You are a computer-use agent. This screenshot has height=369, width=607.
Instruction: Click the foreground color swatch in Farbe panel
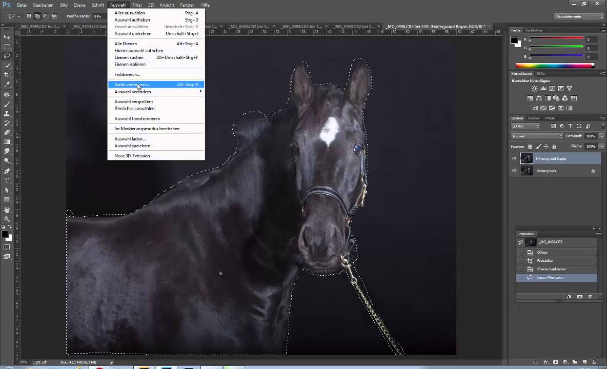[514, 40]
